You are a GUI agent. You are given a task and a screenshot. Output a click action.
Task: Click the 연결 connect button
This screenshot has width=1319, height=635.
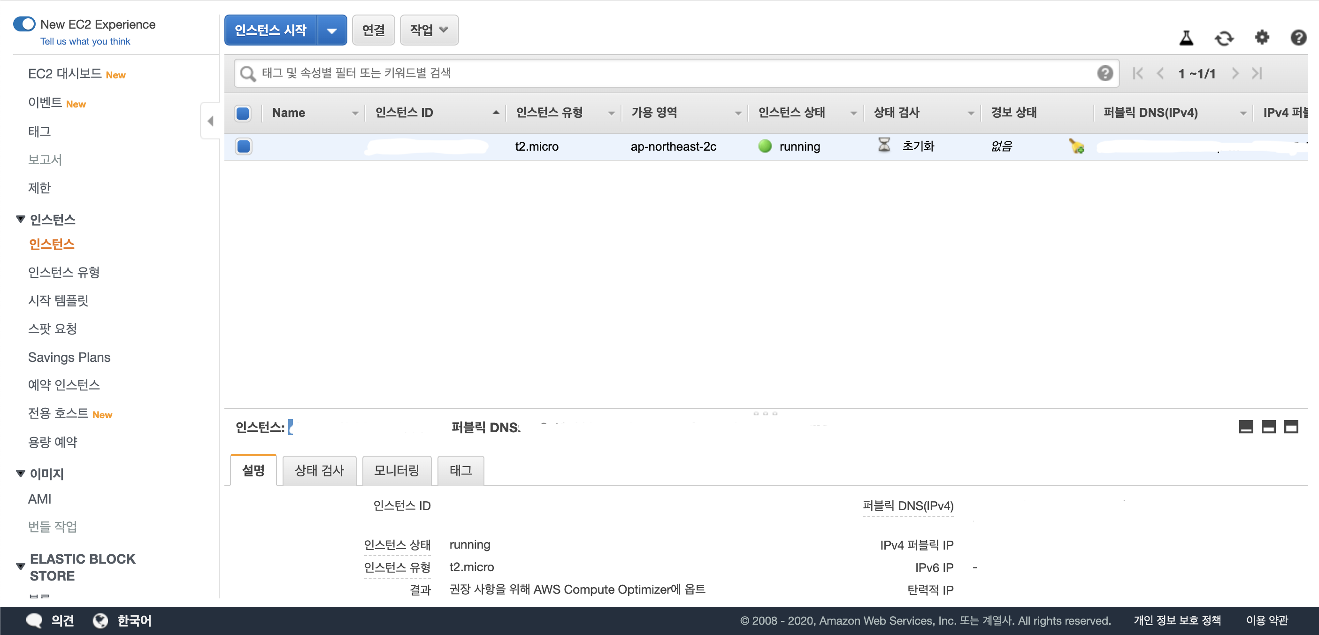(373, 30)
